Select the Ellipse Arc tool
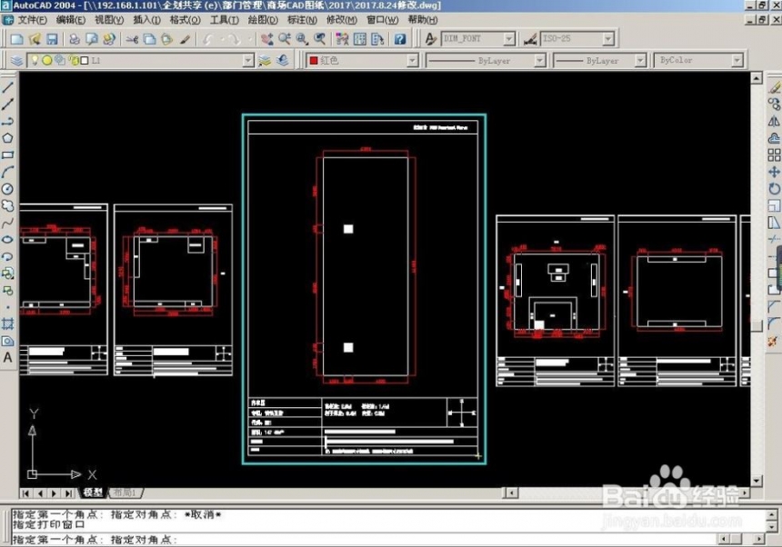The image size is (782, 547). 8,256
